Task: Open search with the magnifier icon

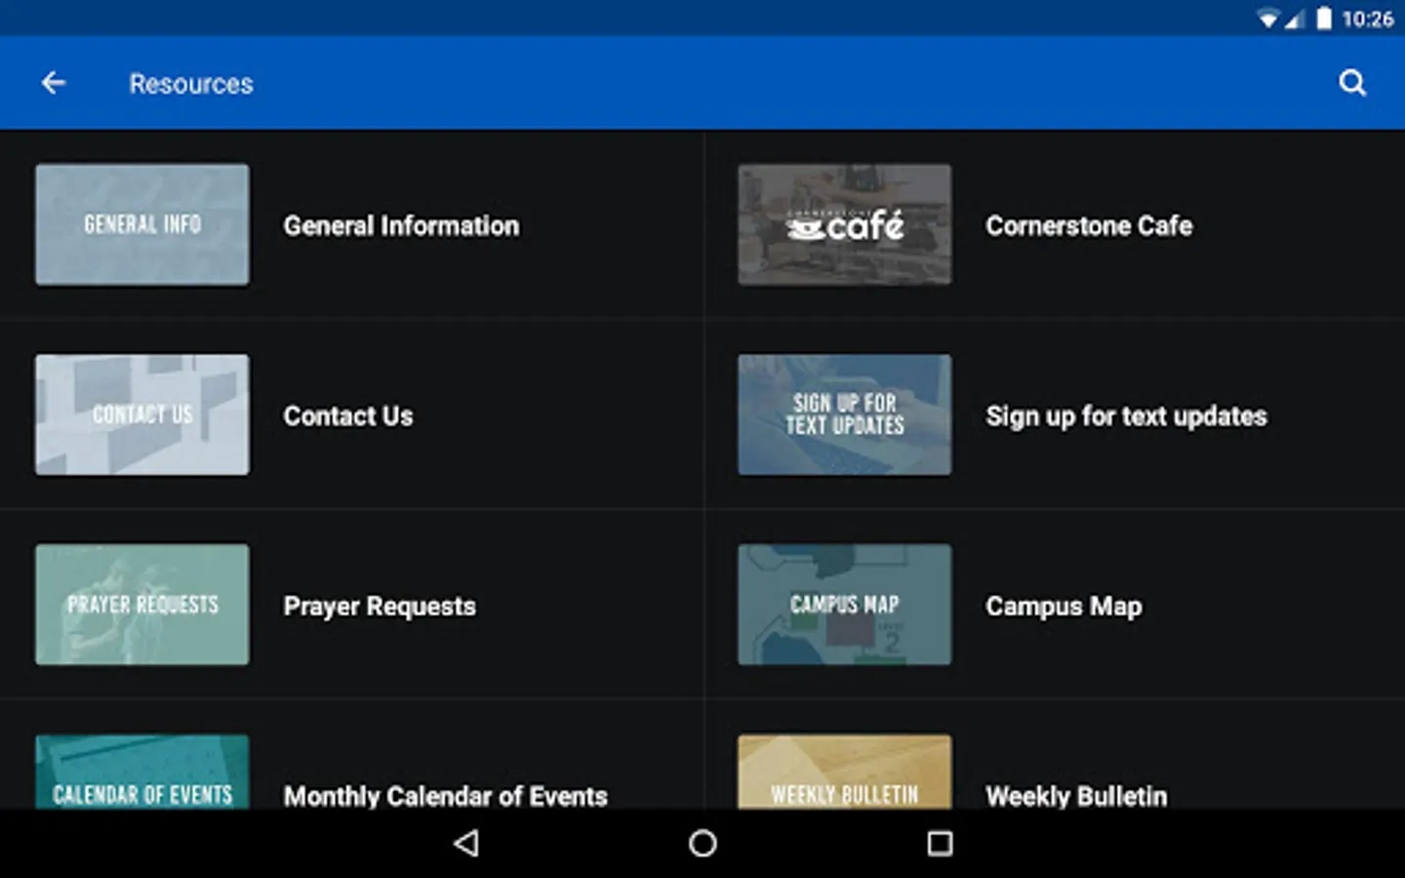Action: (x=1352, y=83)
